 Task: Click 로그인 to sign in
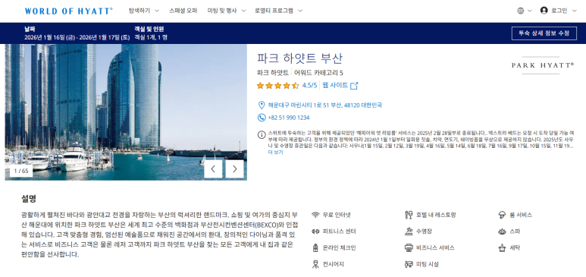click(x=559, y=11)
